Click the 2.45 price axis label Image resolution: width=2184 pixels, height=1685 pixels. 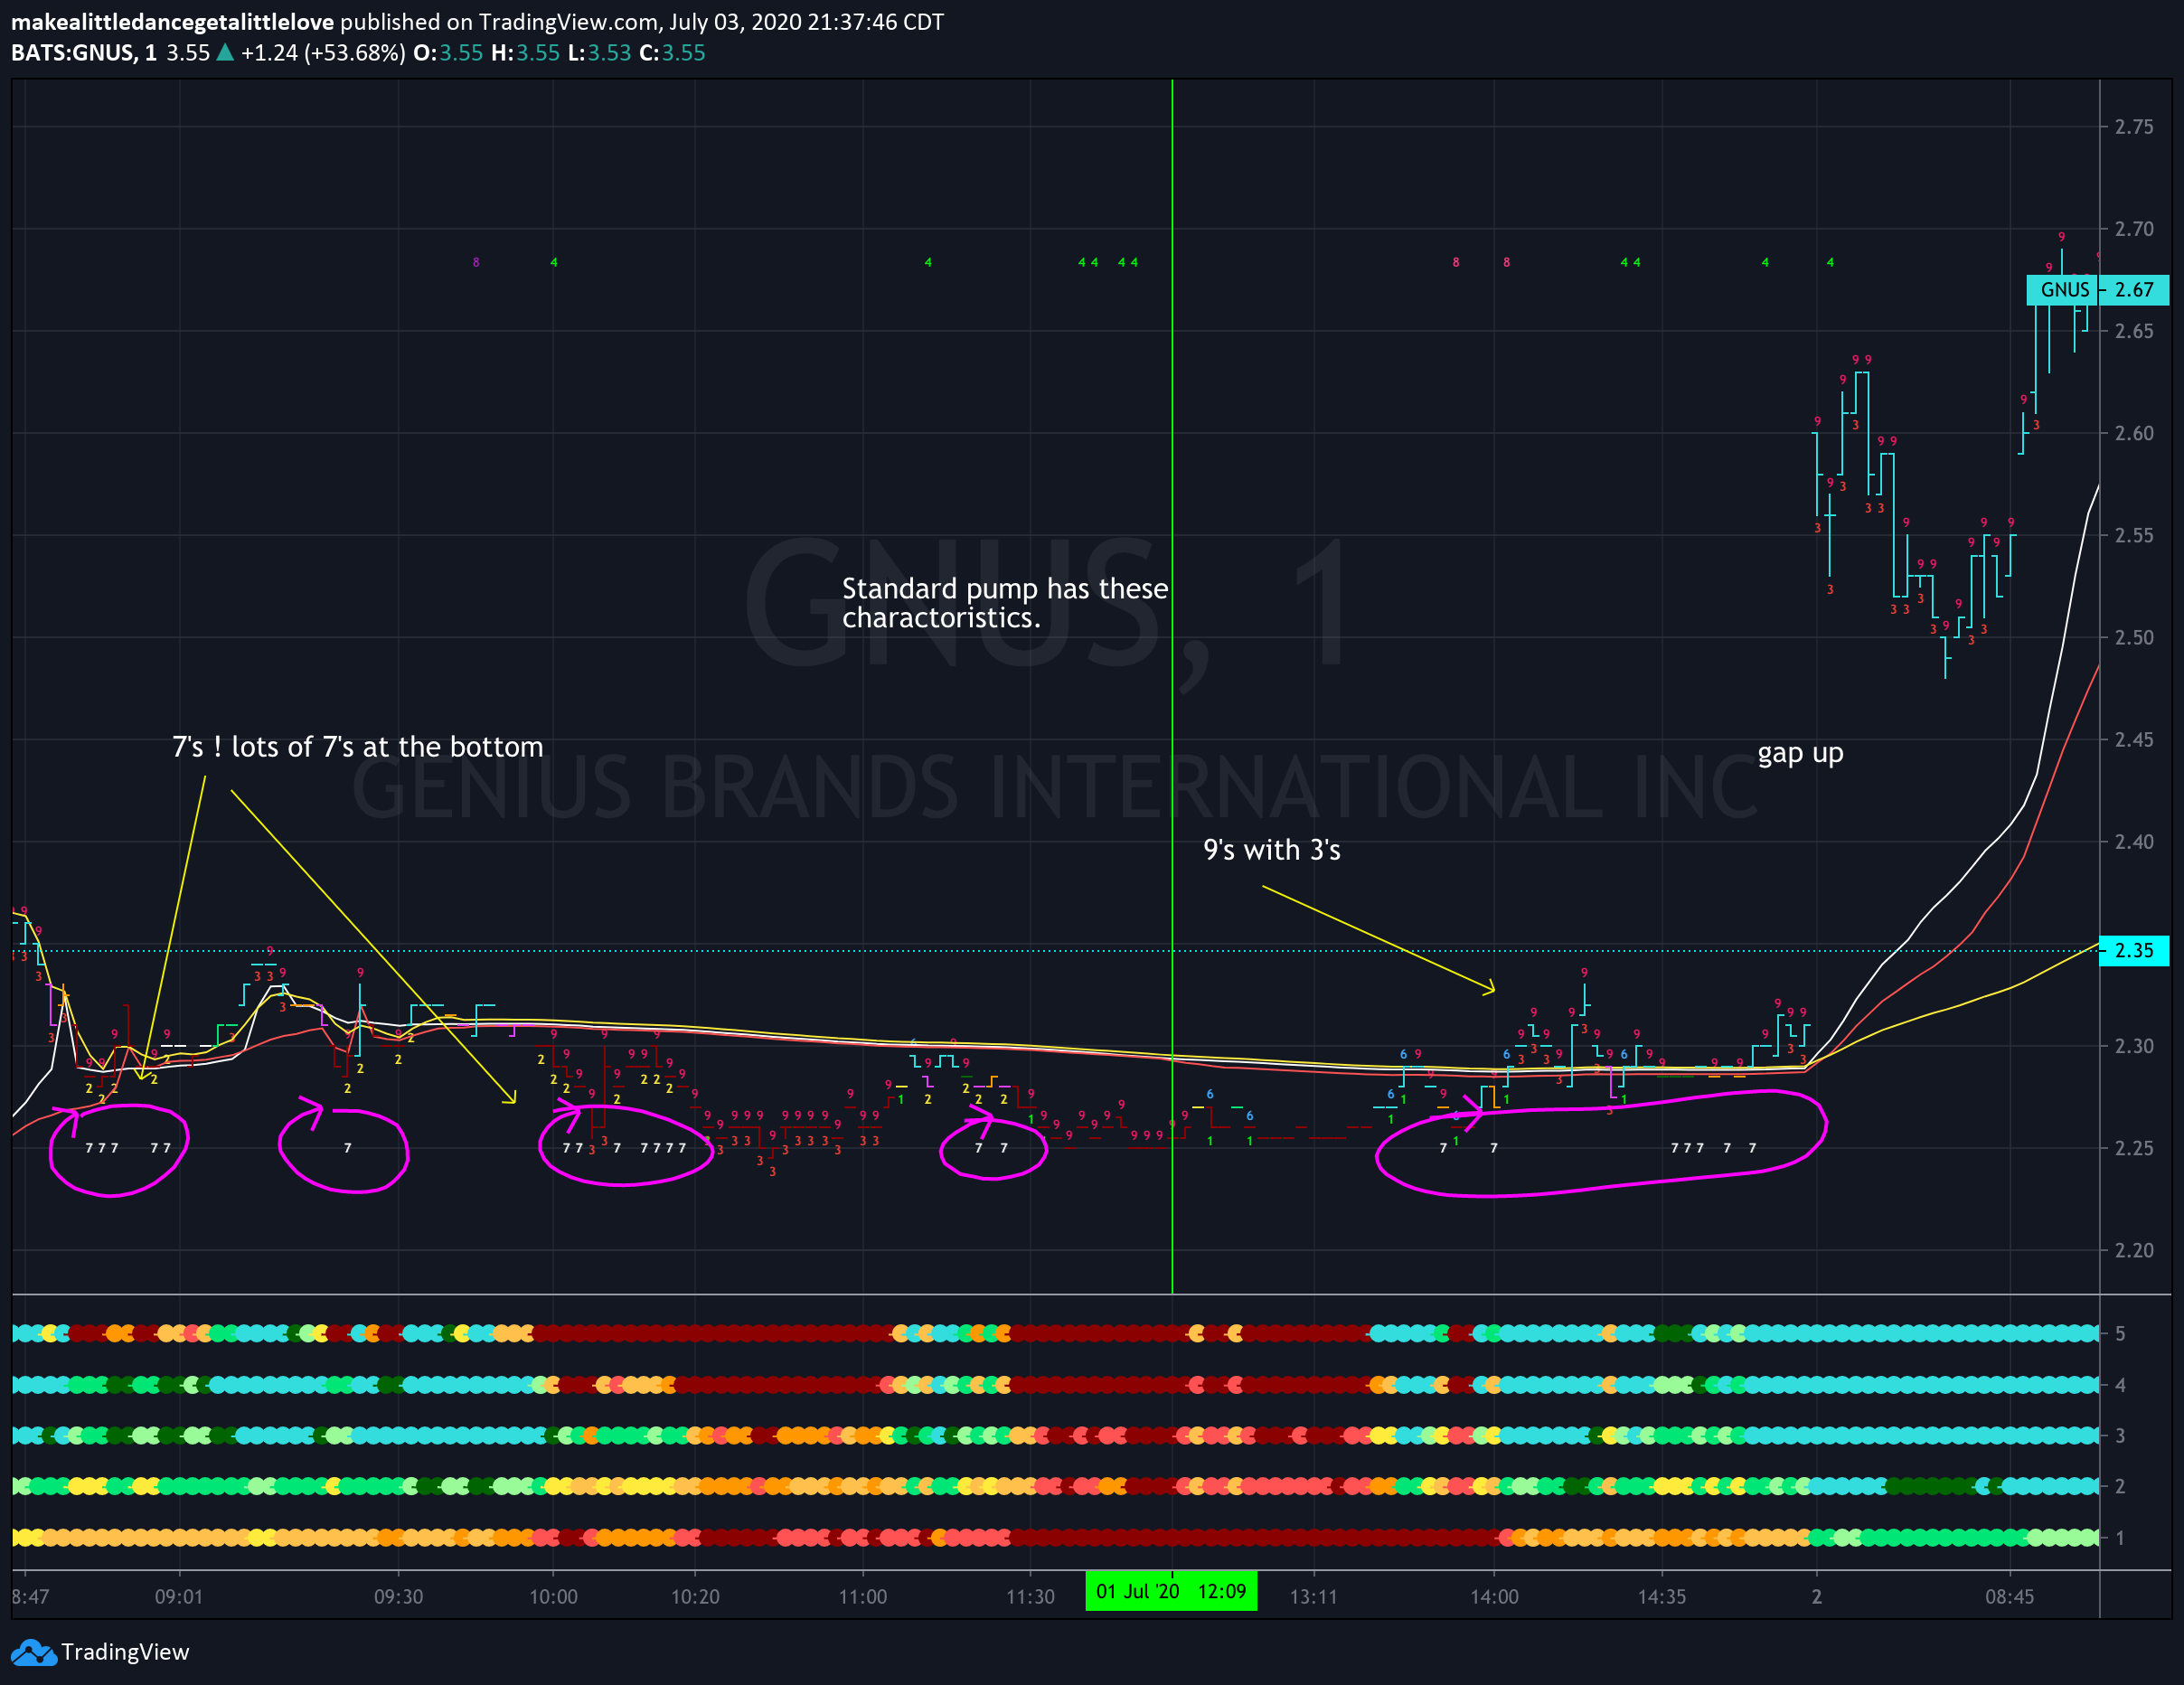point(2134,740)
